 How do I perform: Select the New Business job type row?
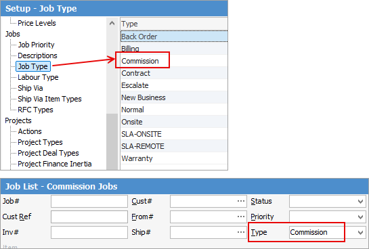174,97
